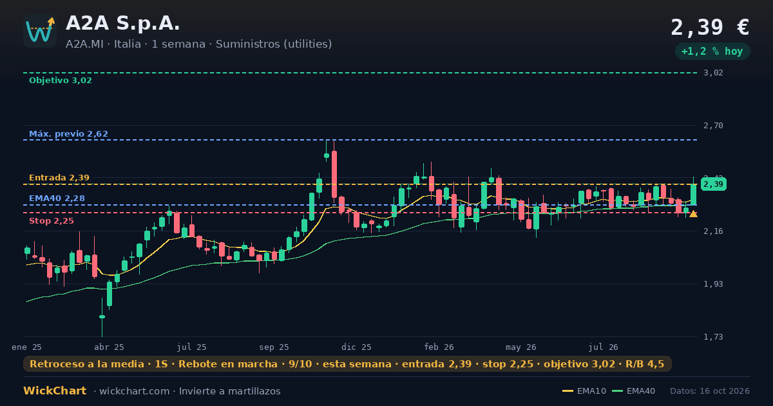Click the A2A.MI · Italia subtitle line

click(199, 44)
